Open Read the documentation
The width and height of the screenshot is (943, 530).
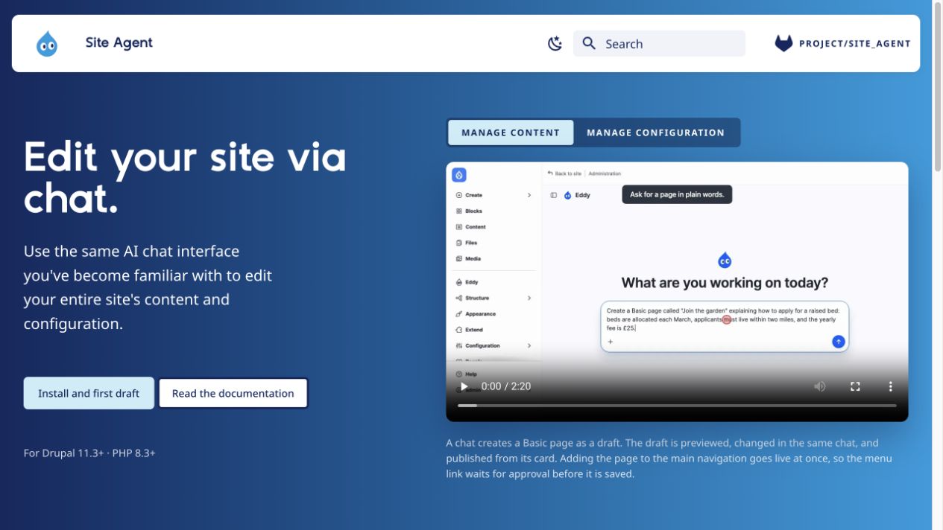(x=233, y=393)
